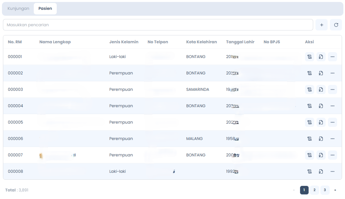345x199 pixels.
Task: Click the No. RM column header
Action: point(15,42)
